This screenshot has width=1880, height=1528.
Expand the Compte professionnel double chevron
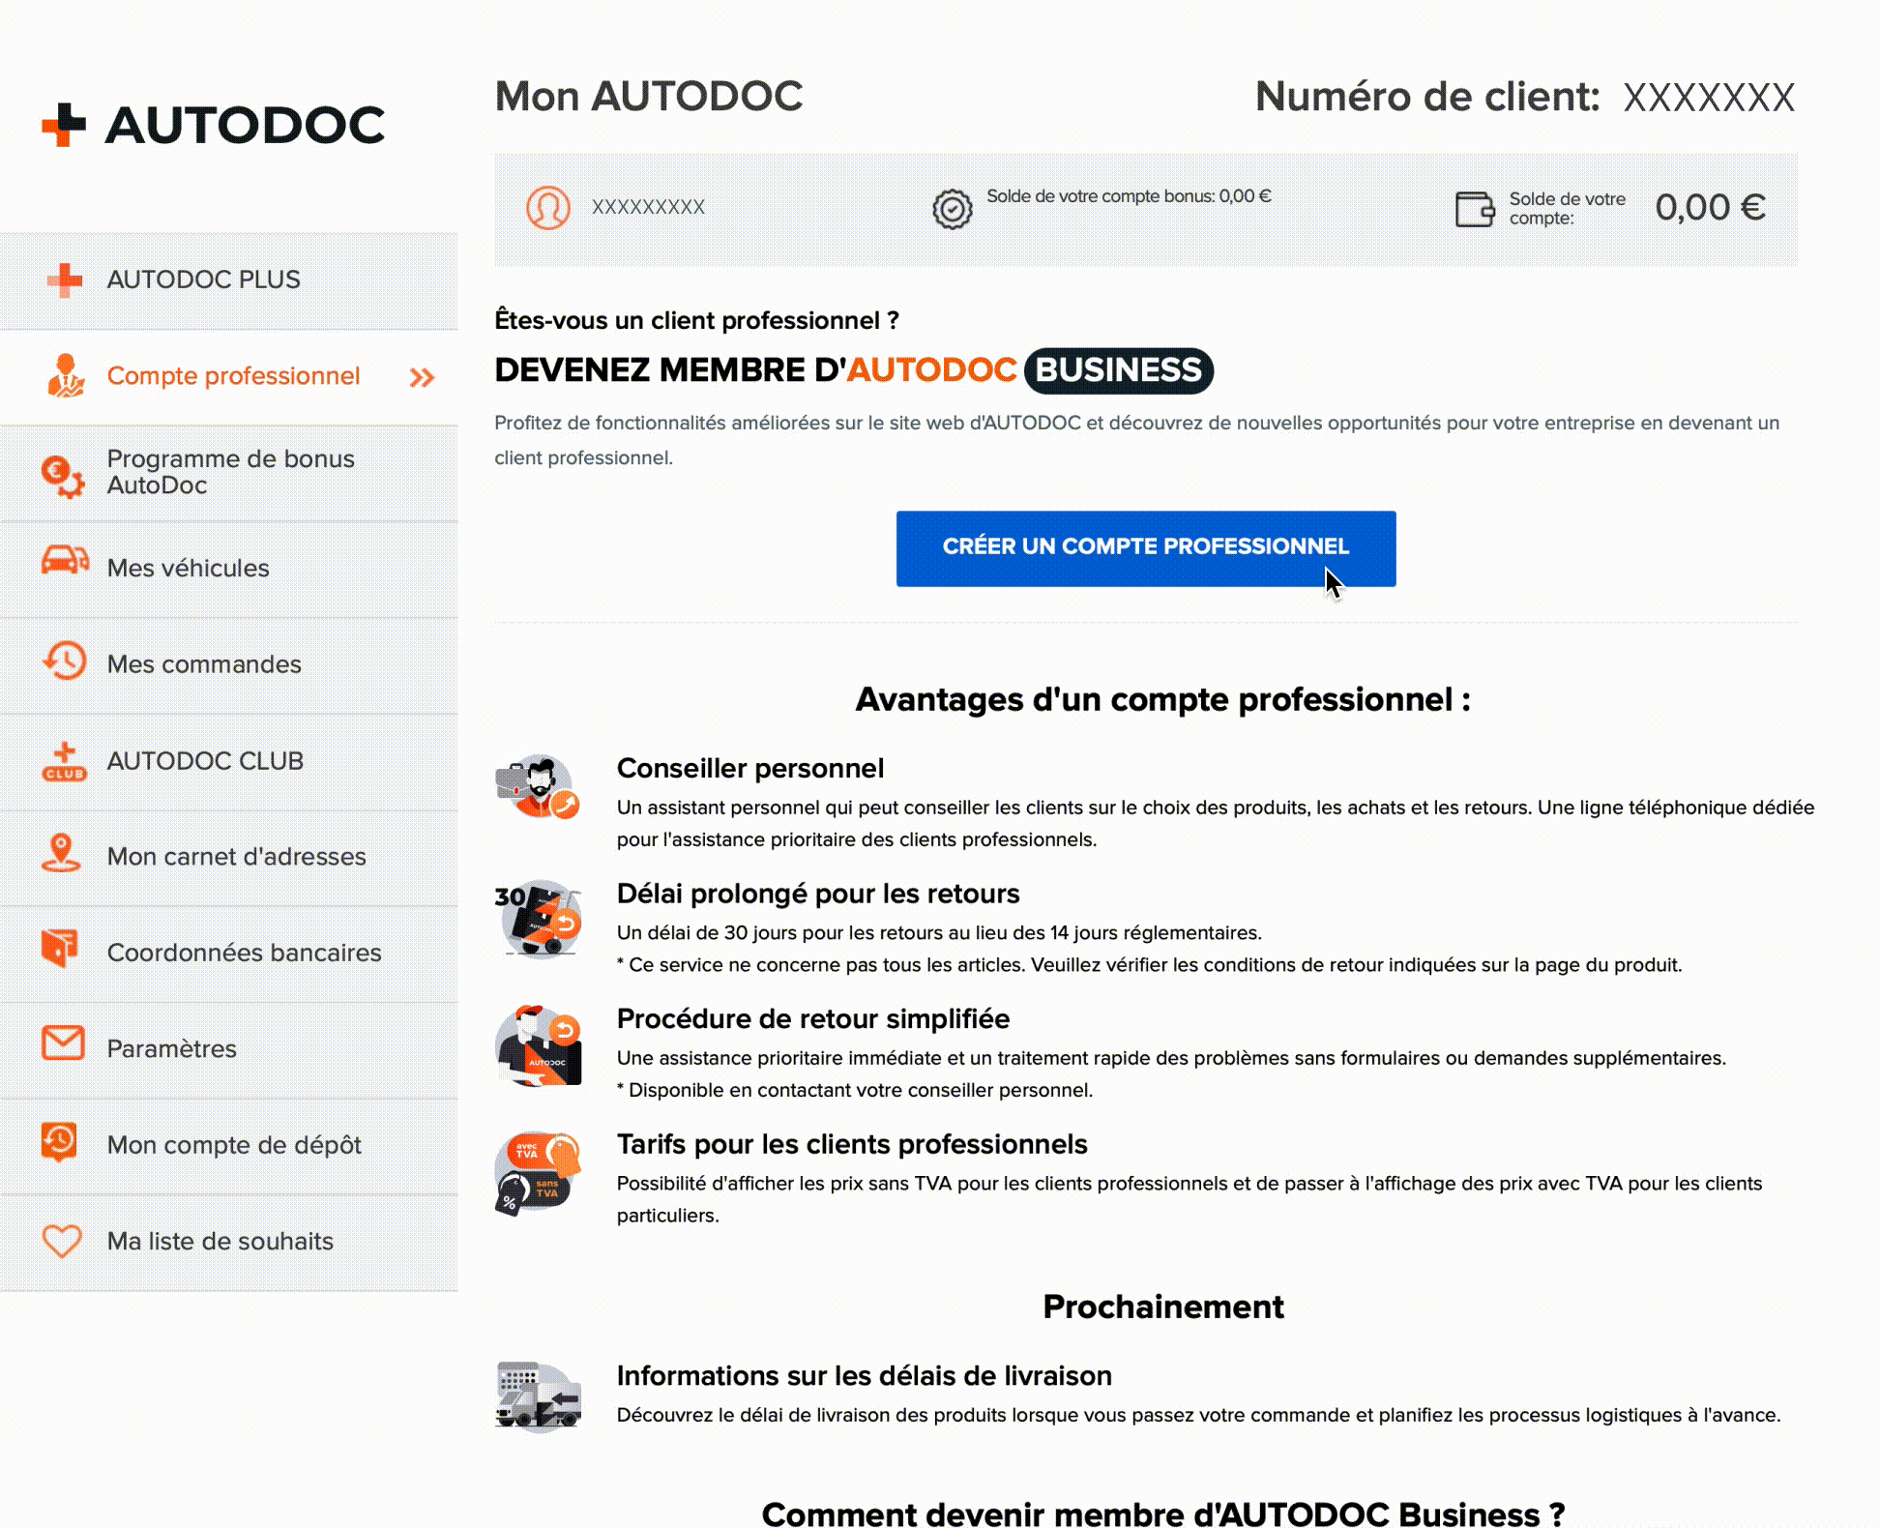pyautogui.click(x=422, y=377)
